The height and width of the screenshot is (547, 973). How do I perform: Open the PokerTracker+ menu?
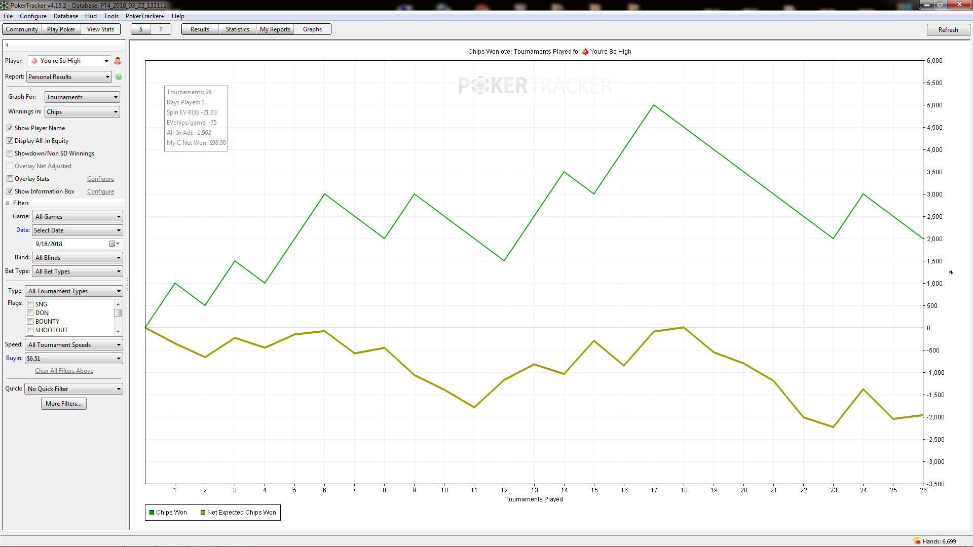pyautogui.click(x=145, y=16)
